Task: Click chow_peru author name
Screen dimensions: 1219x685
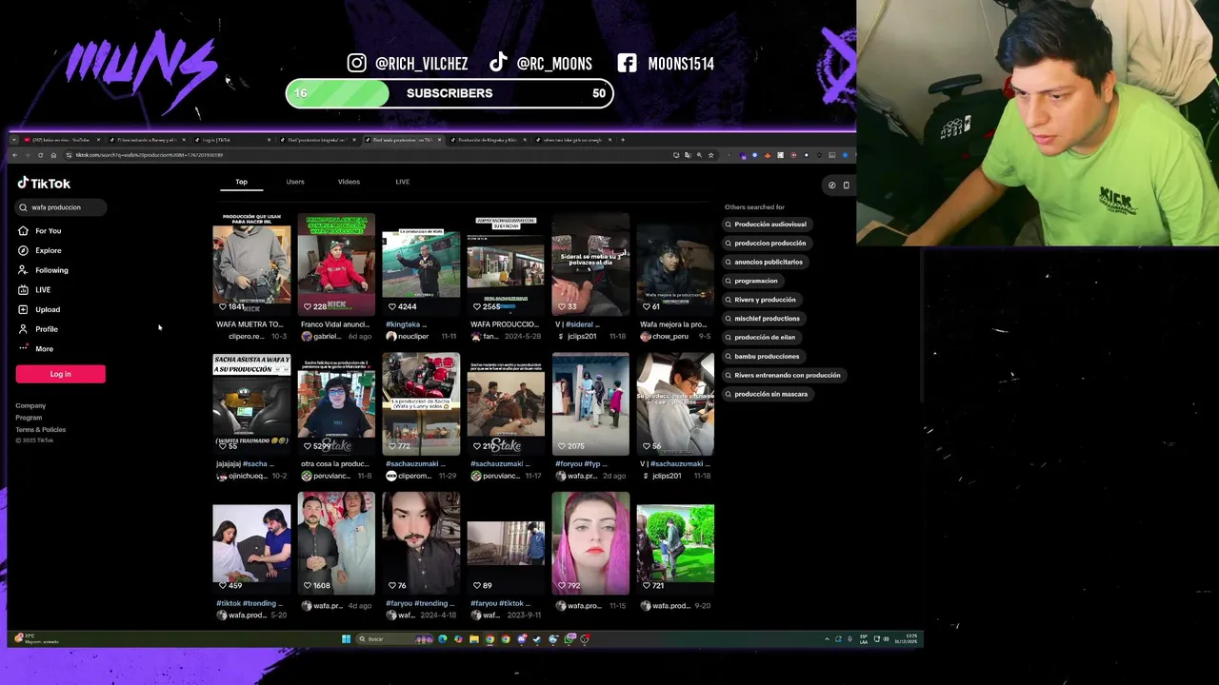Action: [669, 336]
